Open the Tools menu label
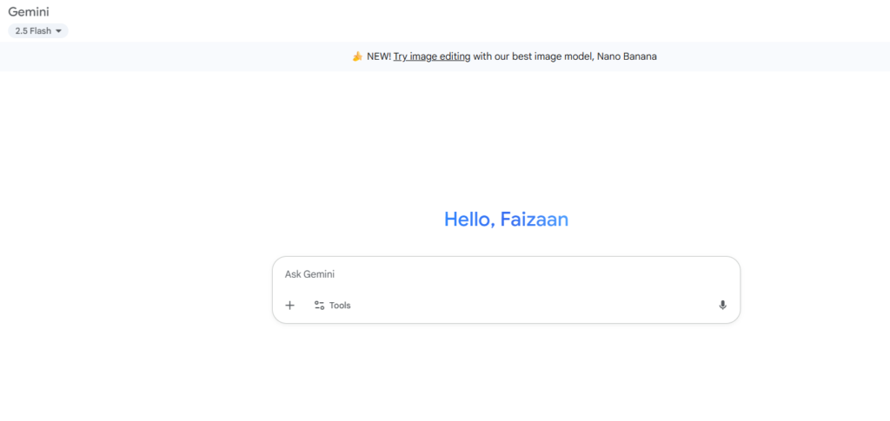Screen dimensions: 890x421 point(340,306)
